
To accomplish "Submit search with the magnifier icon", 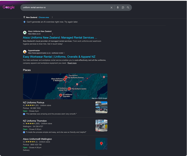I will click(x=128, y=8).
